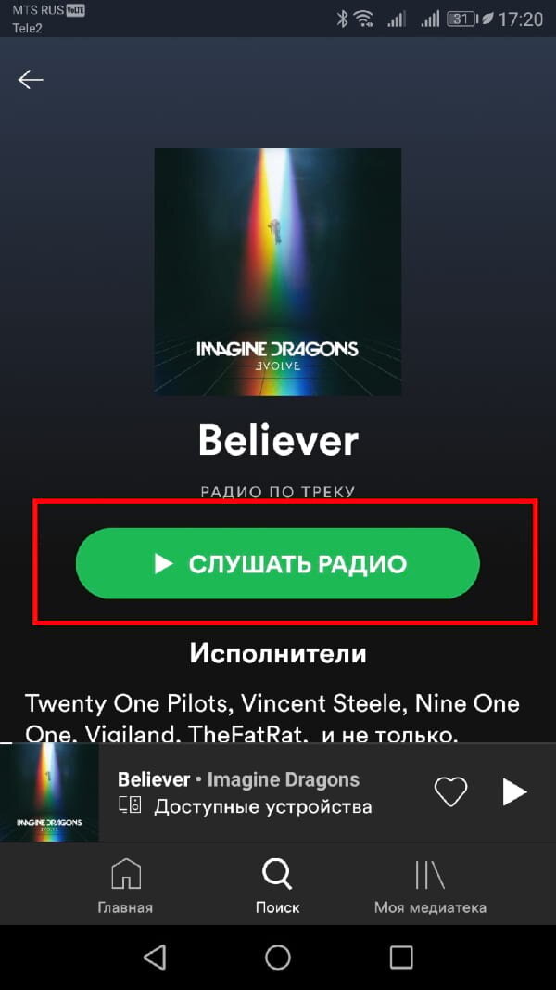Screen dimensions: 556x990
Task: Tap the Android recent apps square
Action: tap(401, 957)
